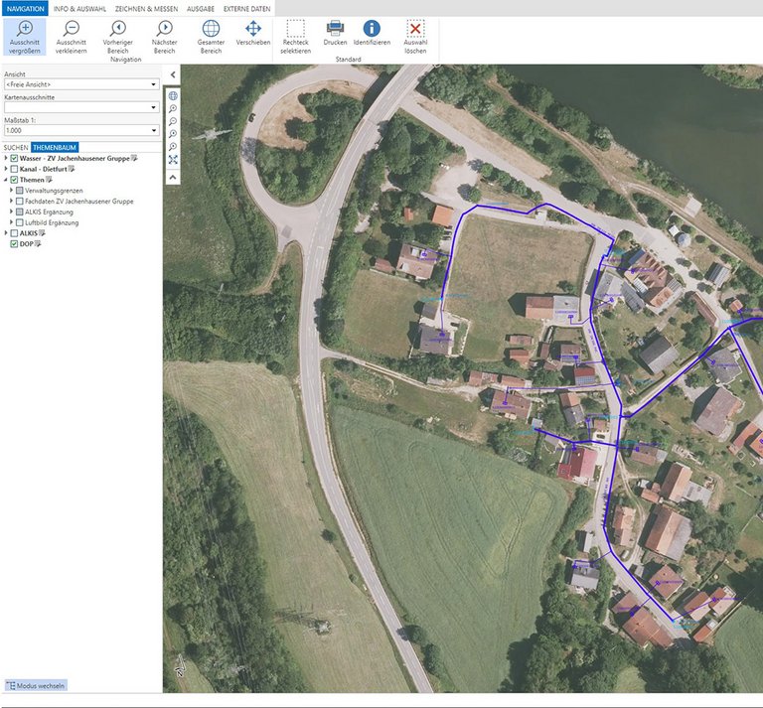Expand the ALKIS Ergänzung subnode
The height and width of the screenshot is (708, 763).
coord(11,212)
